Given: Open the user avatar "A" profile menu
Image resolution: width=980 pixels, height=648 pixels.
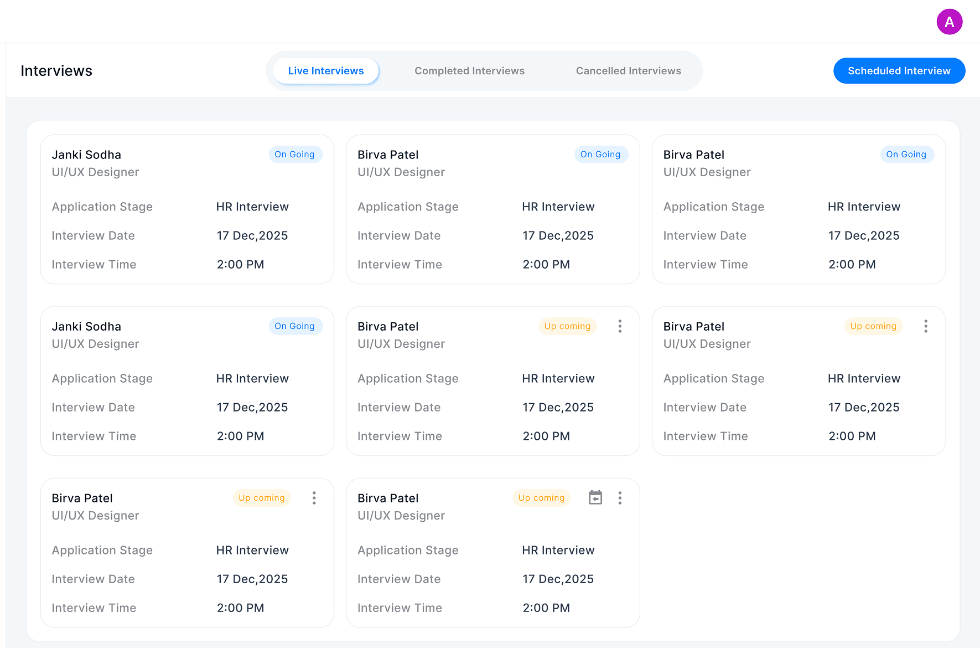Looking at the screenshot, I should [949, 22].
